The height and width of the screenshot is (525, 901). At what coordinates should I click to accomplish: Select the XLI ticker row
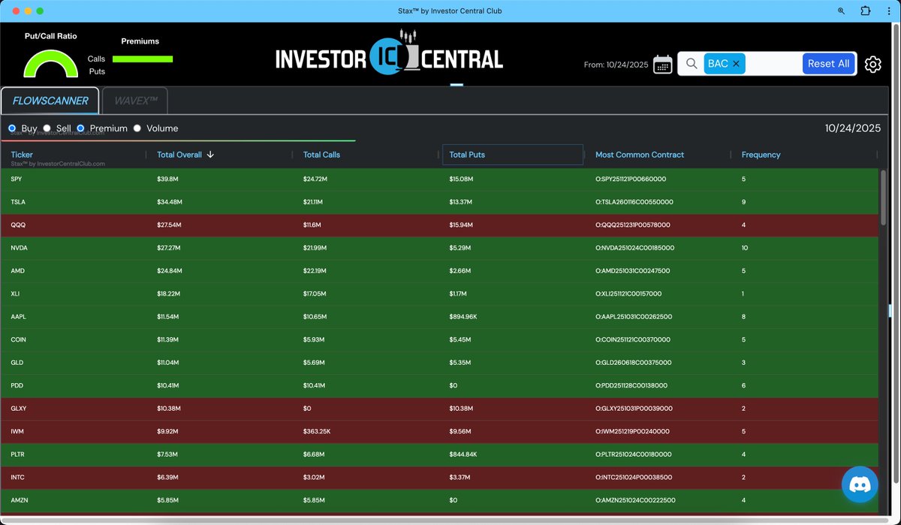pos(439,294)
